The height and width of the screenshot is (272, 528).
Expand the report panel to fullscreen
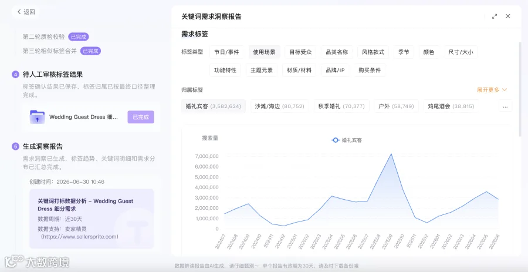point(495,16)
